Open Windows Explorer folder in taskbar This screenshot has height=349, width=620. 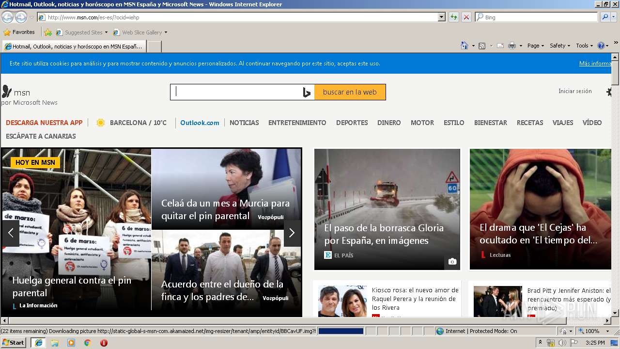[x=55, y=343]
